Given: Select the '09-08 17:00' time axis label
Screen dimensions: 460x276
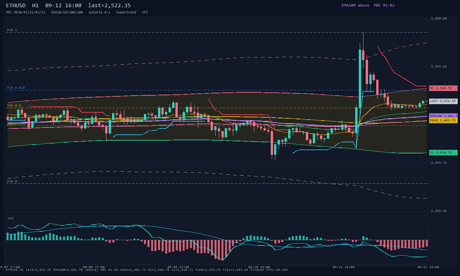Looking at the screenshot, I should 94,267.
